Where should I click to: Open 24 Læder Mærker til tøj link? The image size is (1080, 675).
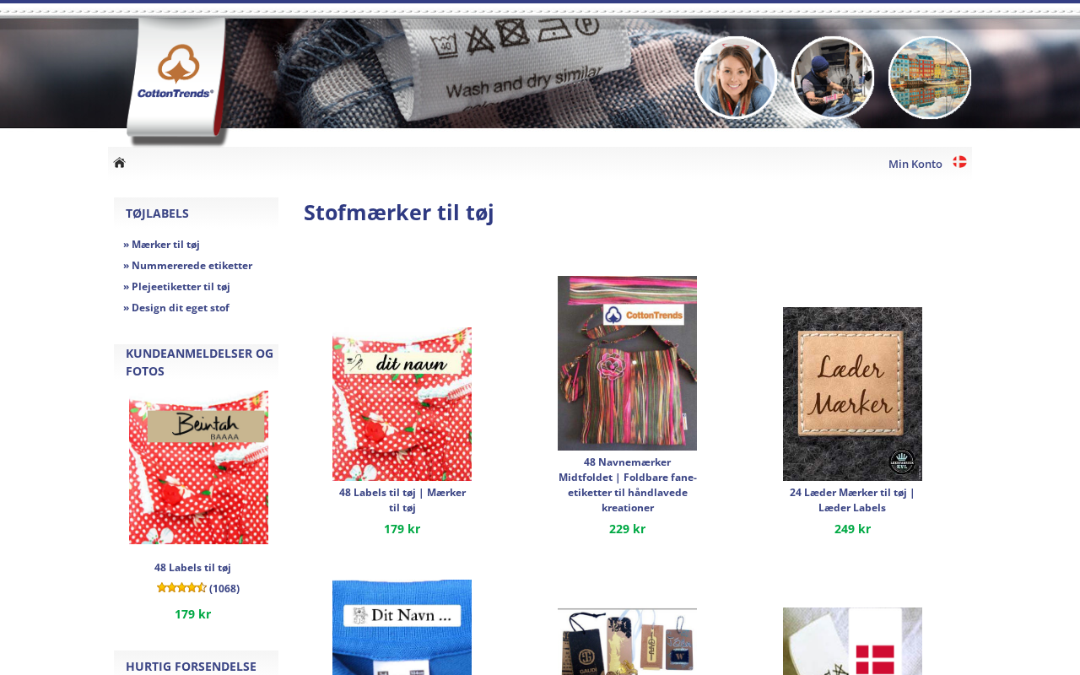(852, 499)
